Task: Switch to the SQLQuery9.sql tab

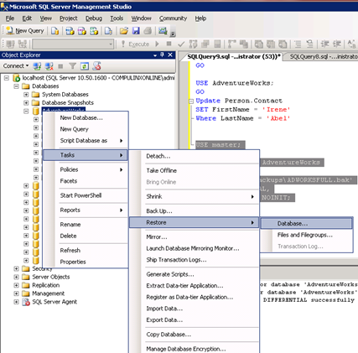Action: [x=233, y=56]
